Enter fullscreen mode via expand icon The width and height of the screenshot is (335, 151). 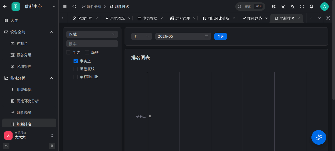(x=302, y=7)
